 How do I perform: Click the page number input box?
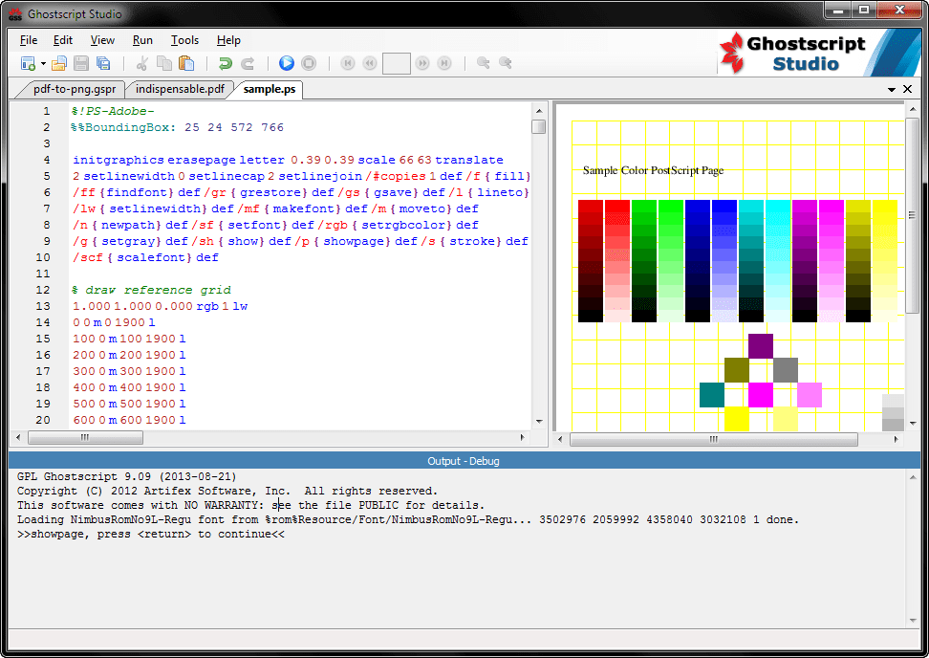[x=397, y=63]
